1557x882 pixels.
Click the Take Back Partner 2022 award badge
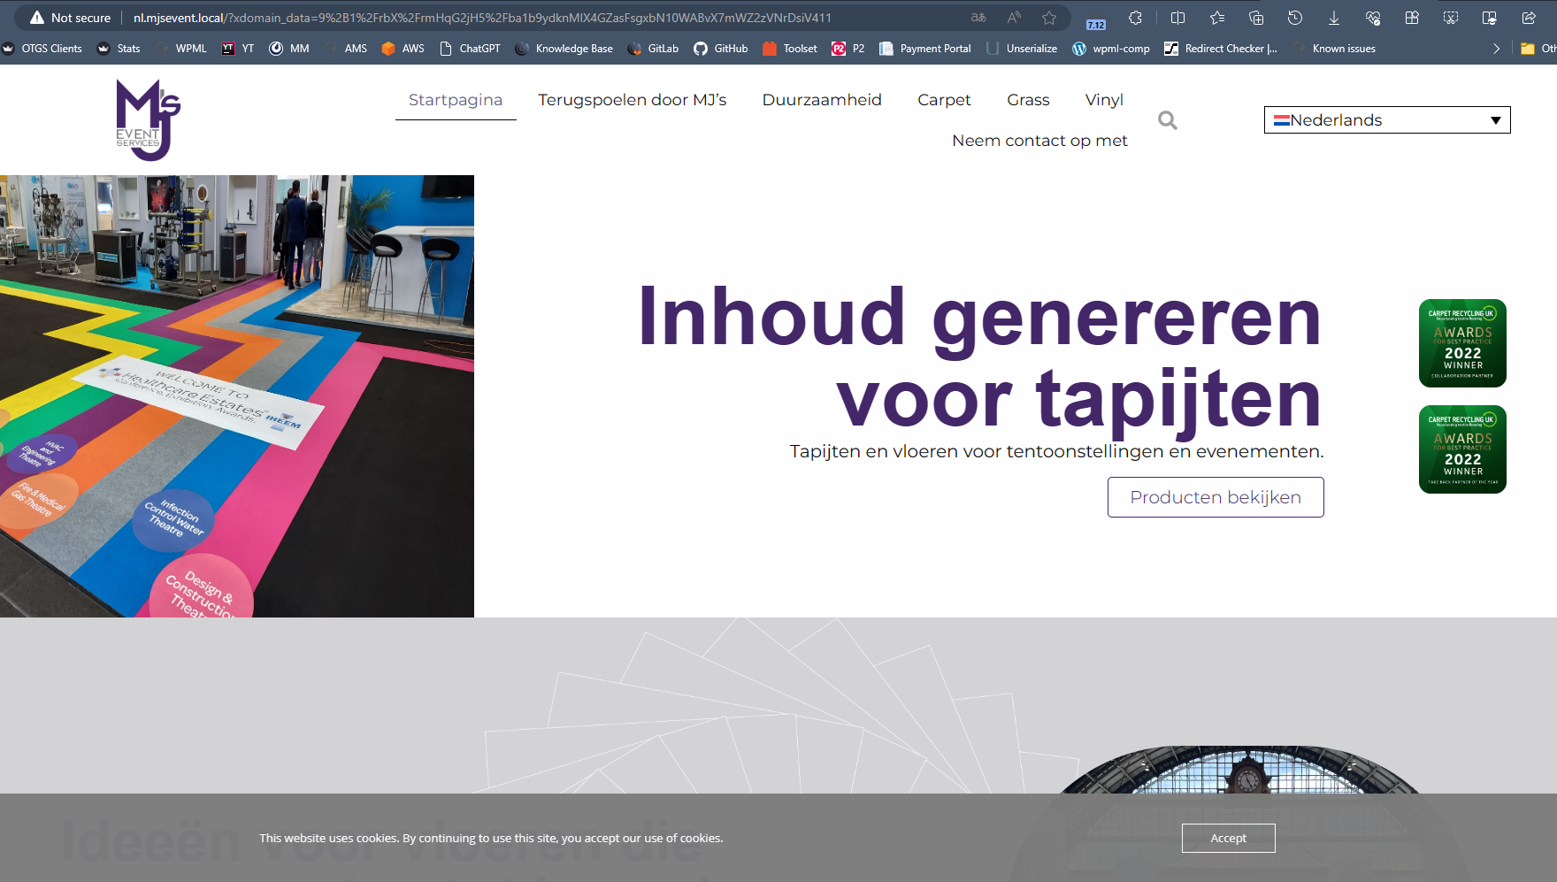1462,449
